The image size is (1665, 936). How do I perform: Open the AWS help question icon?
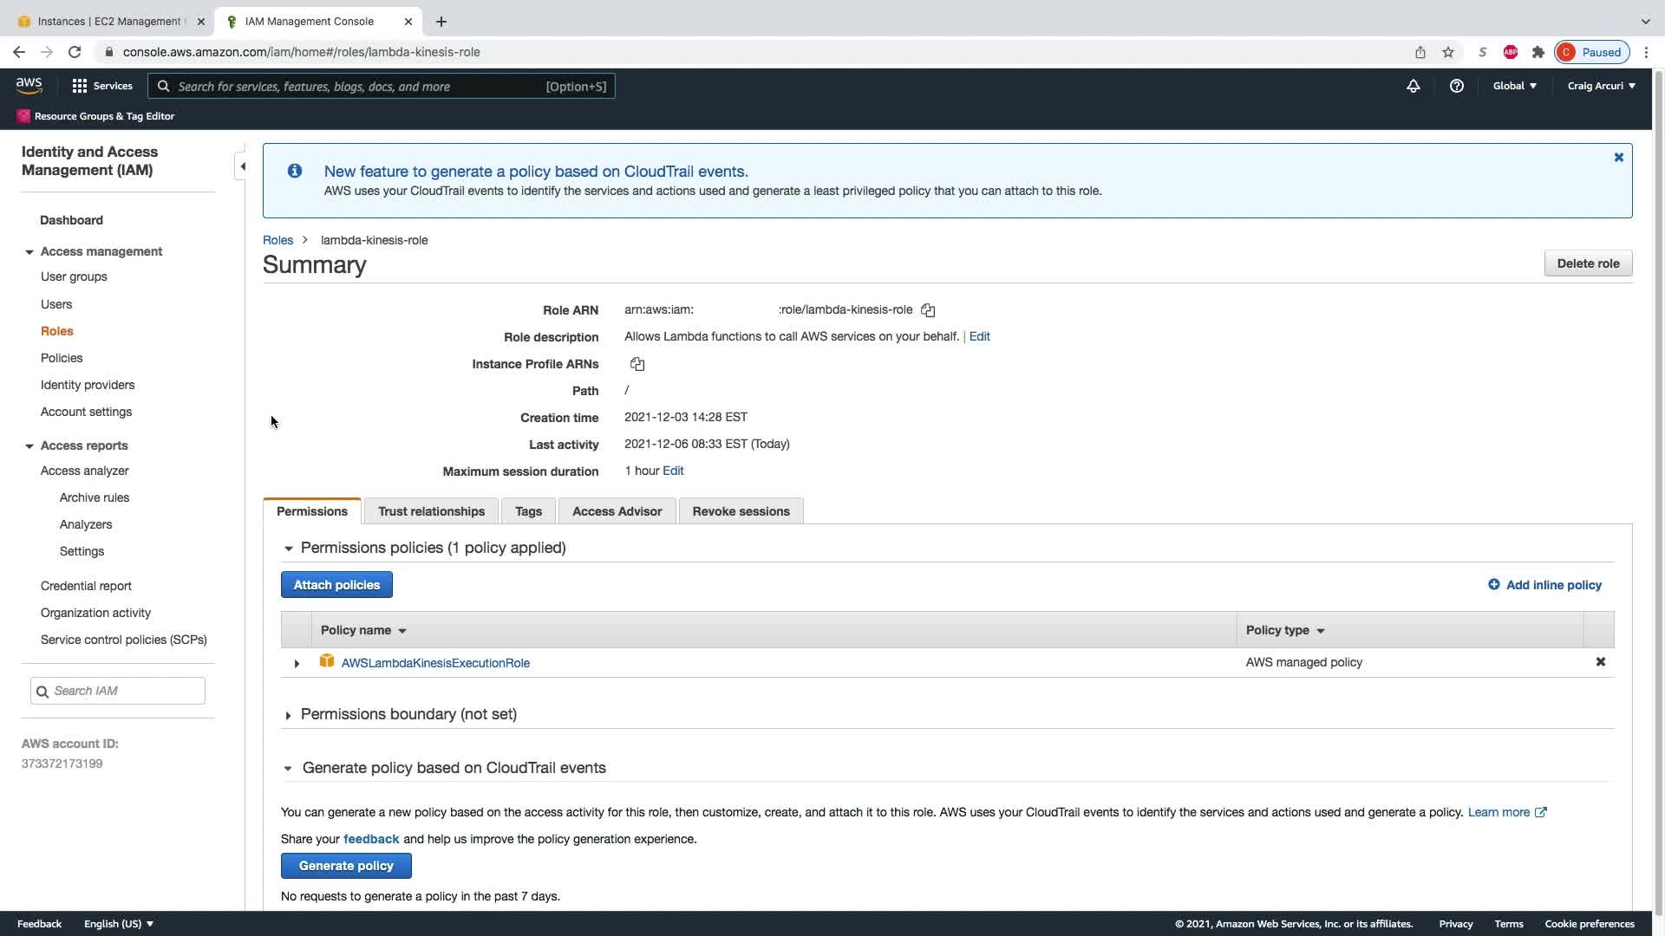coord(1457,86)
